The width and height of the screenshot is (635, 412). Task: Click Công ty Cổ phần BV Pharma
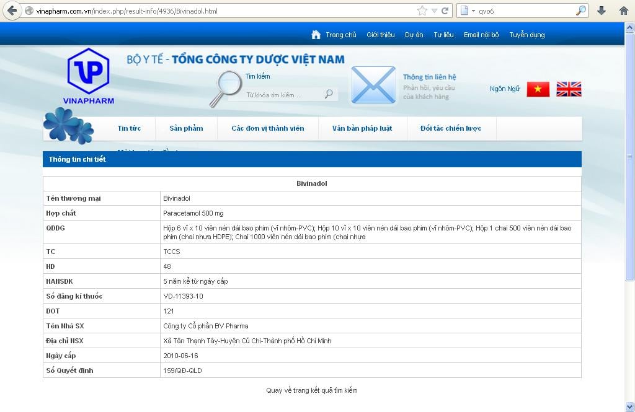click(206, 326)
